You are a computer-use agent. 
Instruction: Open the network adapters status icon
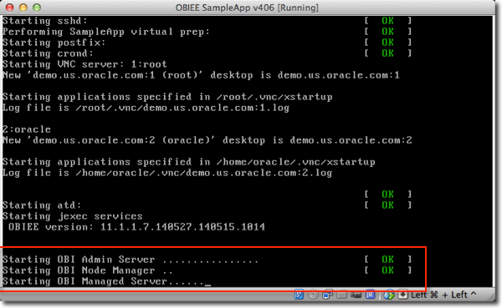(327, 295)
